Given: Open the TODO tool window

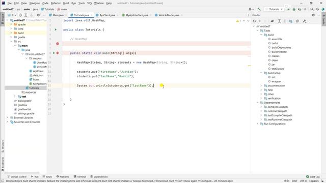Looking at the screenshot, I should point(47,177).
